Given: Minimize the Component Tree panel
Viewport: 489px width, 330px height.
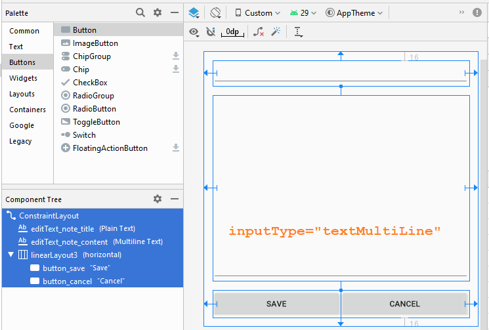Looking at the screenshot, I should click(x=175, y=199).
